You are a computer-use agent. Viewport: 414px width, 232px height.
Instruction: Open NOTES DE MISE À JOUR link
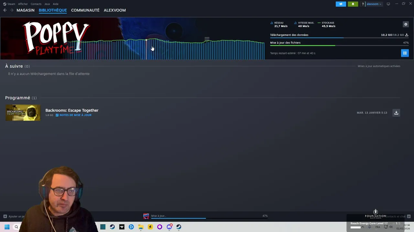[73, 115]
